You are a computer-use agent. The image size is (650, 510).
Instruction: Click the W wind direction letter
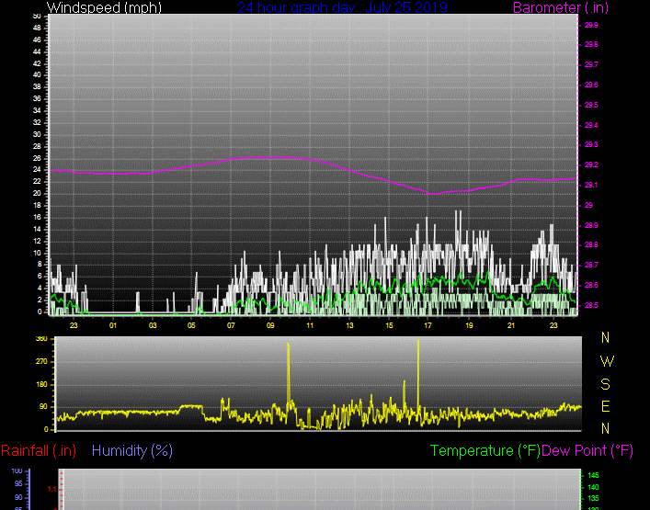pyautogui.click(x=606, y=361)
